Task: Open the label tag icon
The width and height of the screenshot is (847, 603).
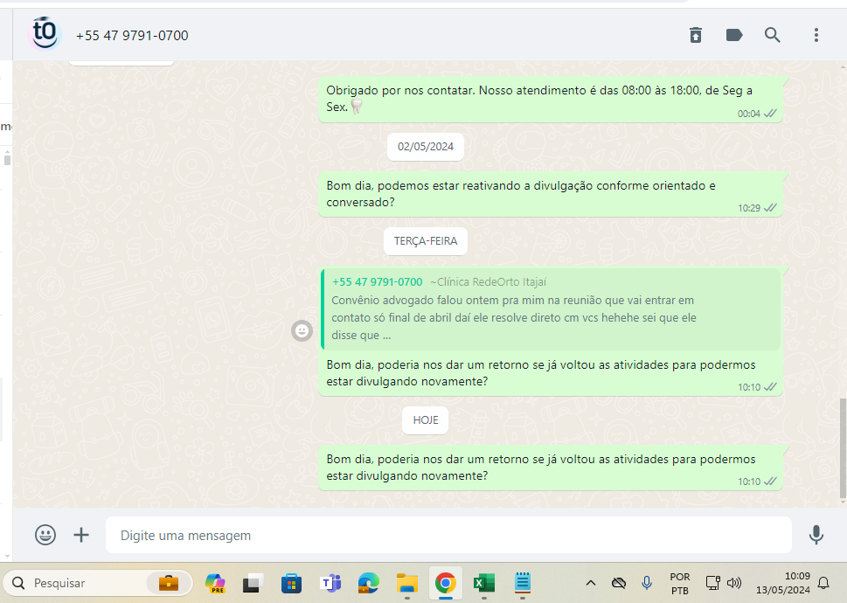Action: click(x=733, y=35)
